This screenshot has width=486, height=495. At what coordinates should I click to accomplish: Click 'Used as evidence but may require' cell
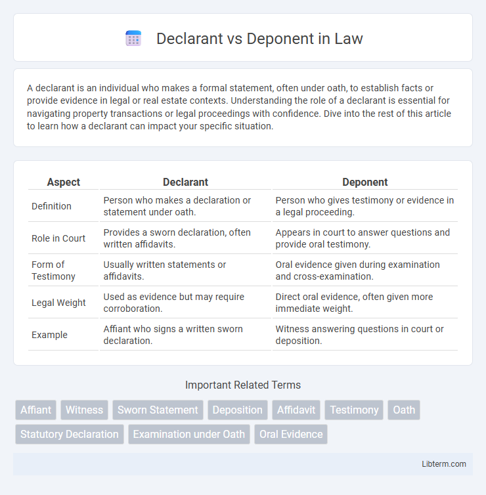tap(185, 303)
